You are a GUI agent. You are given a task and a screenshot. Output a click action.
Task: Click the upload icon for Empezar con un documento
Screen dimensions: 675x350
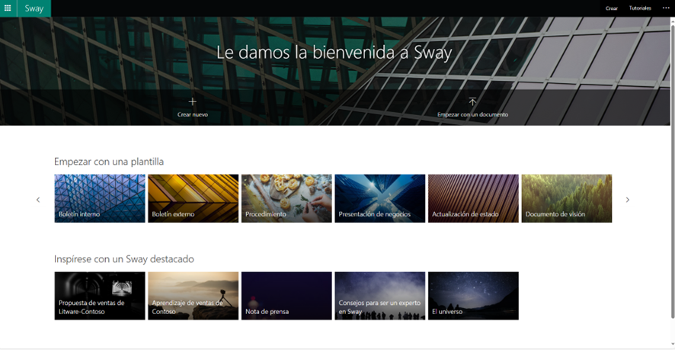472,101
